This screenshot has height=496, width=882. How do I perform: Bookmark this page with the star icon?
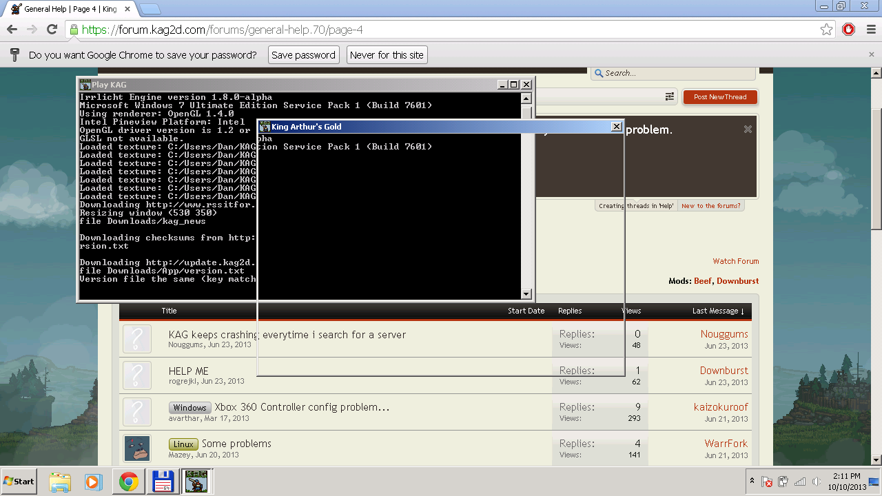click(826, 30)
